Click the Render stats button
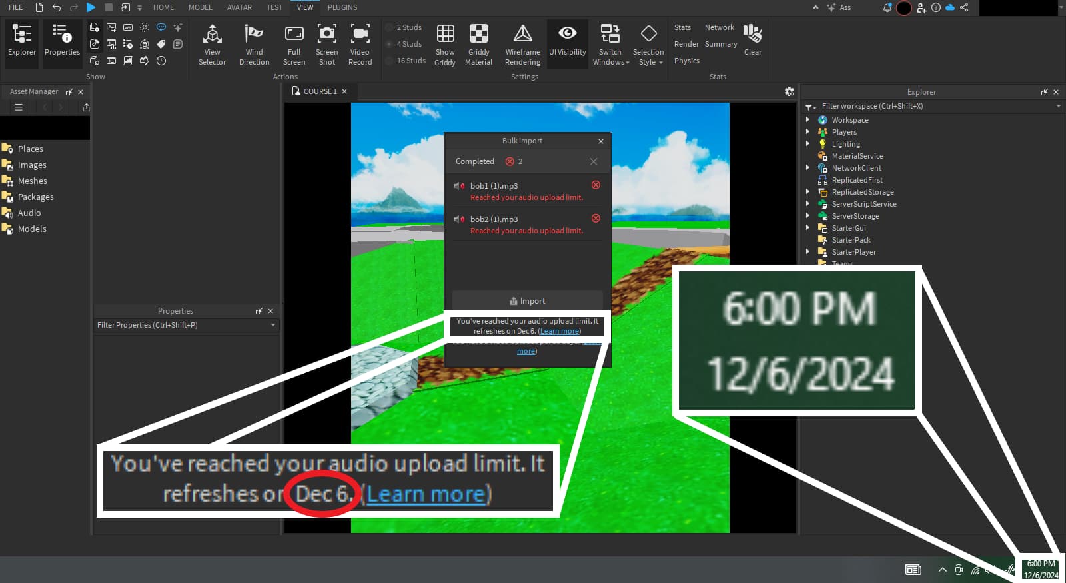The width and height of the screenshot is (1066, 583). pos(686,44)
